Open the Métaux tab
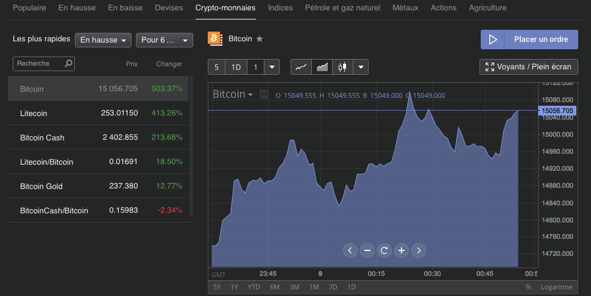The image size is (591, 296). point(406,8)
